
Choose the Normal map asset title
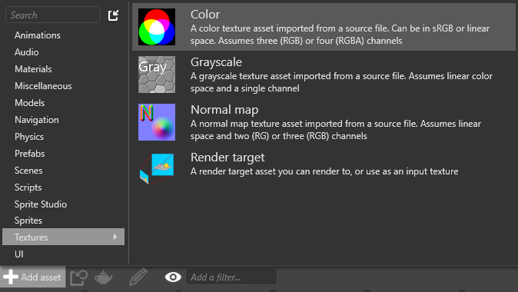click(x=224, y=110)
